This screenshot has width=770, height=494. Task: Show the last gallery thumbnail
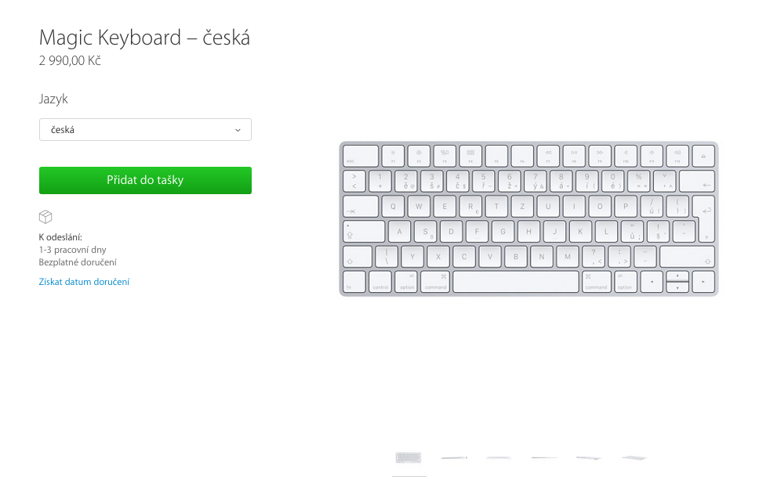click(x=634, y=458)
